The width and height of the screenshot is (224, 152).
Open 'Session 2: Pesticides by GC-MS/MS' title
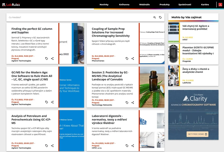[x=110, y=76]
